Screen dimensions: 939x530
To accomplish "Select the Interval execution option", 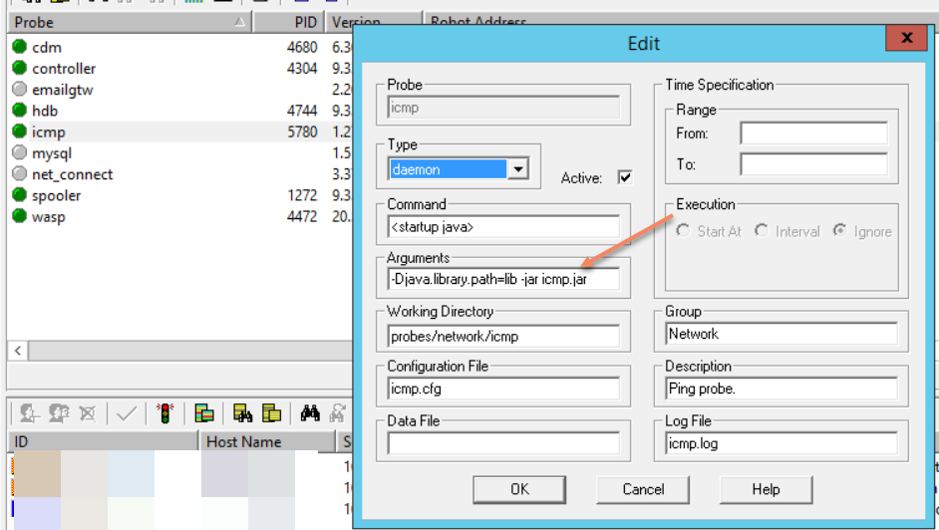I will (x=762, y=231).
